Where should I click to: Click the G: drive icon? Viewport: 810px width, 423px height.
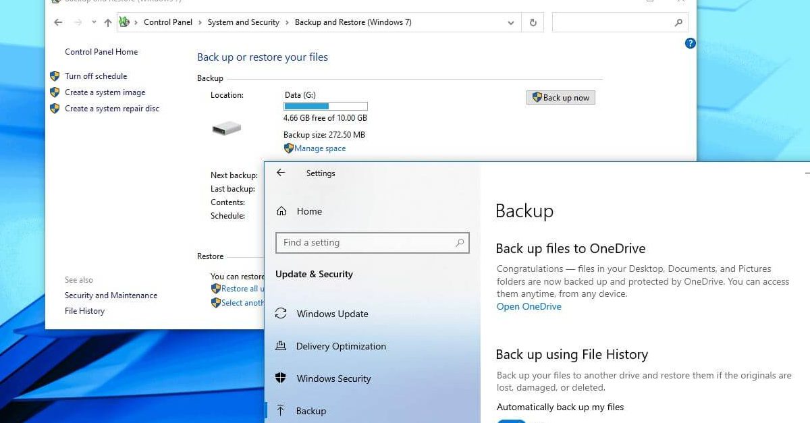(226, 128)
